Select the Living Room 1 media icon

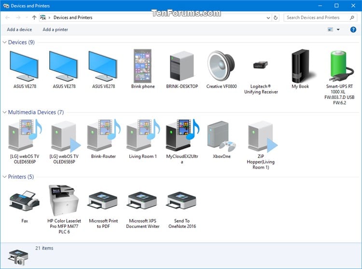(143, 135)
